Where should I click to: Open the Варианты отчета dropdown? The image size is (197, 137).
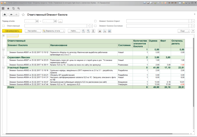[54, 31]
